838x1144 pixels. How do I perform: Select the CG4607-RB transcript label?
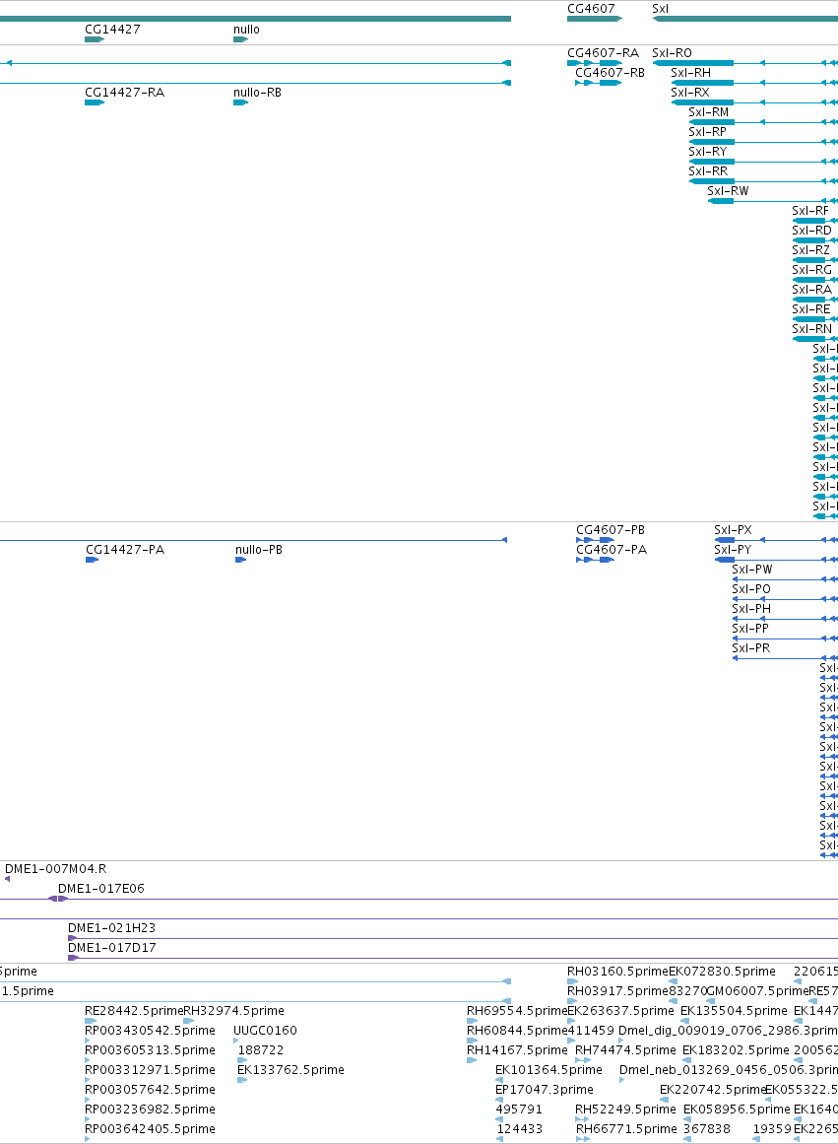click(610, 73)
